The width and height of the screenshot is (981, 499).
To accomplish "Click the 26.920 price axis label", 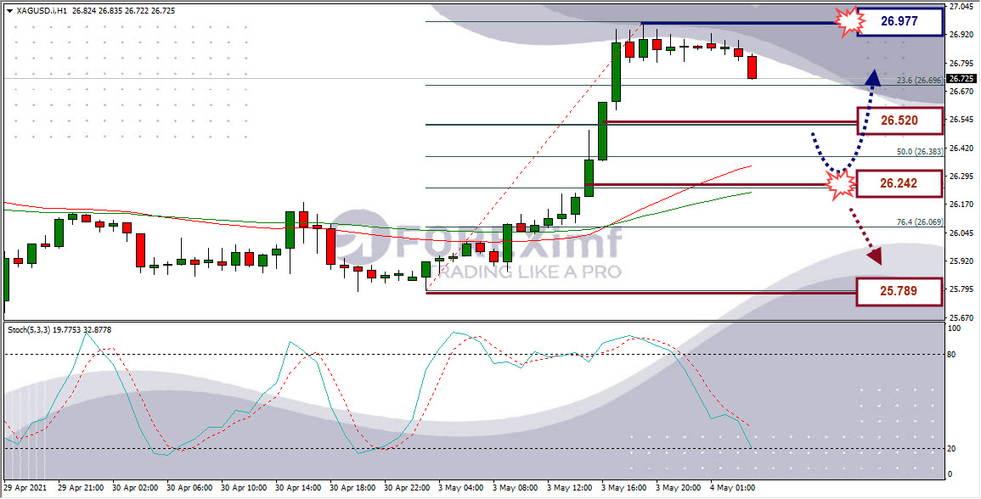I will click(x=961, y=35).
